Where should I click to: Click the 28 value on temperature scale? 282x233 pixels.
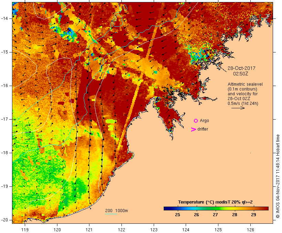tap(235, 215)
